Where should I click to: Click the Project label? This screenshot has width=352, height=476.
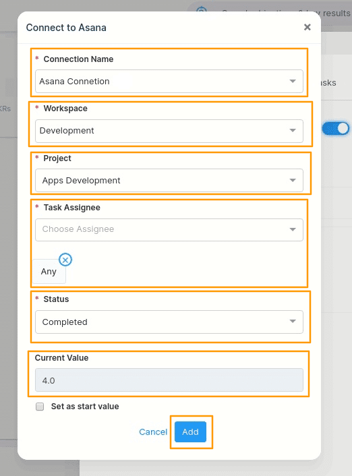tap(57, 158)
